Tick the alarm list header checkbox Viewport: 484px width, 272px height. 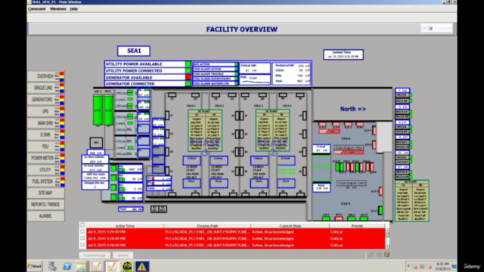pyautogui.click(x=82, y=225)
